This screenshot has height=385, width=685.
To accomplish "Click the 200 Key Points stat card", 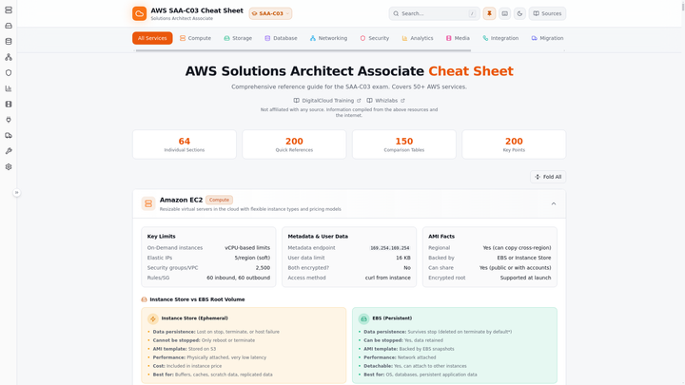I will [x=514, y=144].
